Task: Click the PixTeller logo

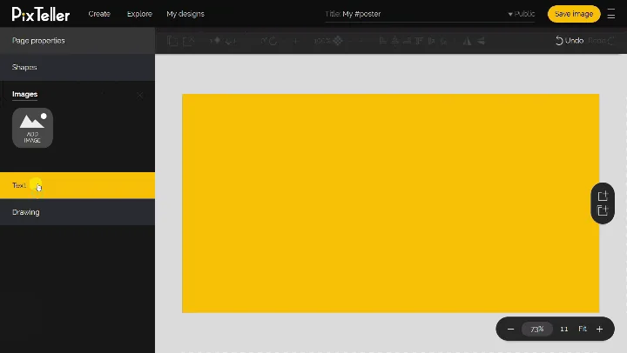Action: [x=41, y=14]
